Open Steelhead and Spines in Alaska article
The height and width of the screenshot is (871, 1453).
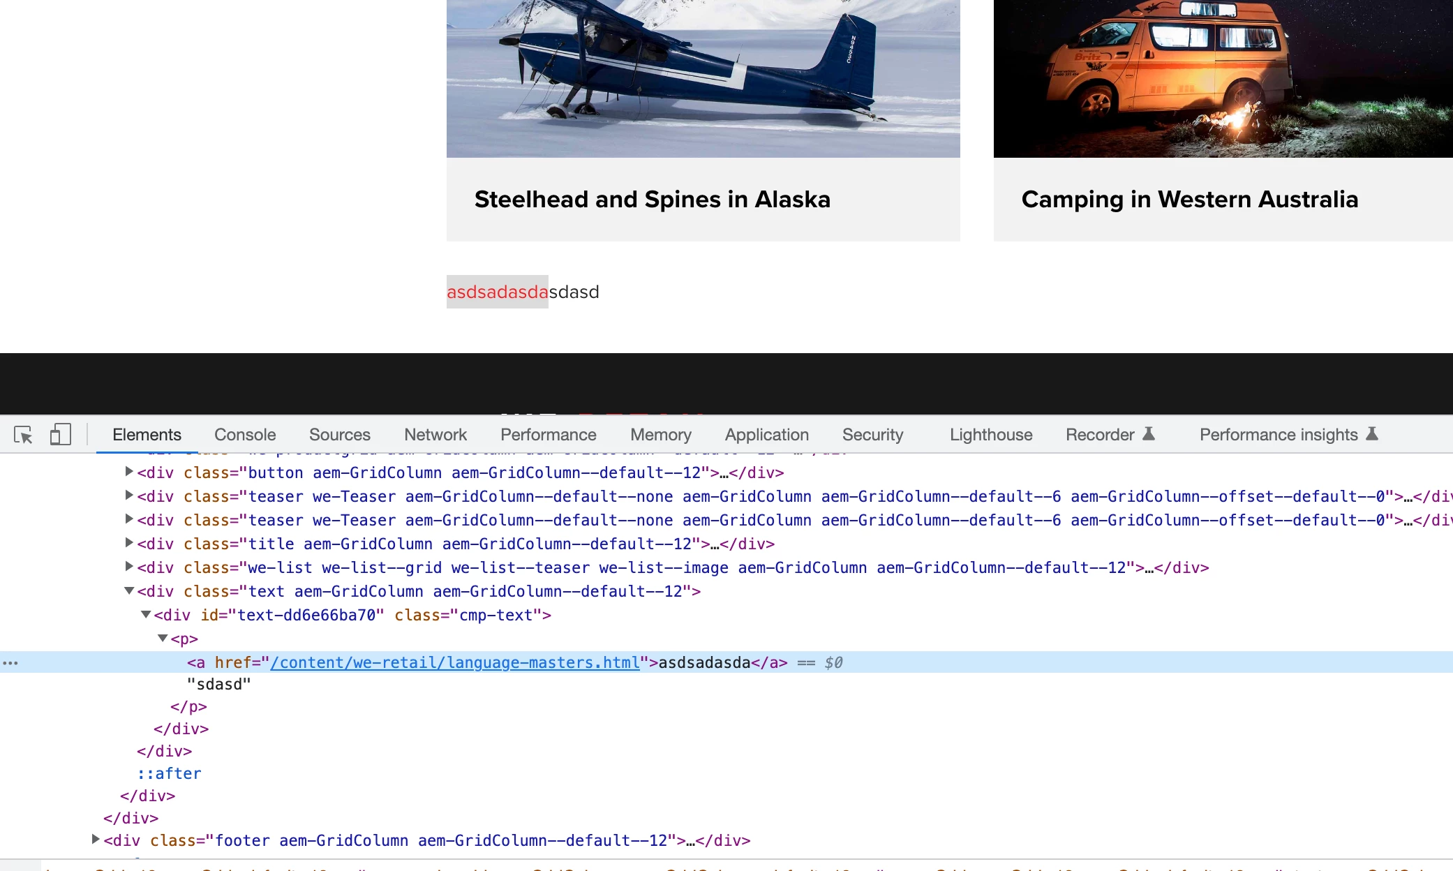(652, 200)
